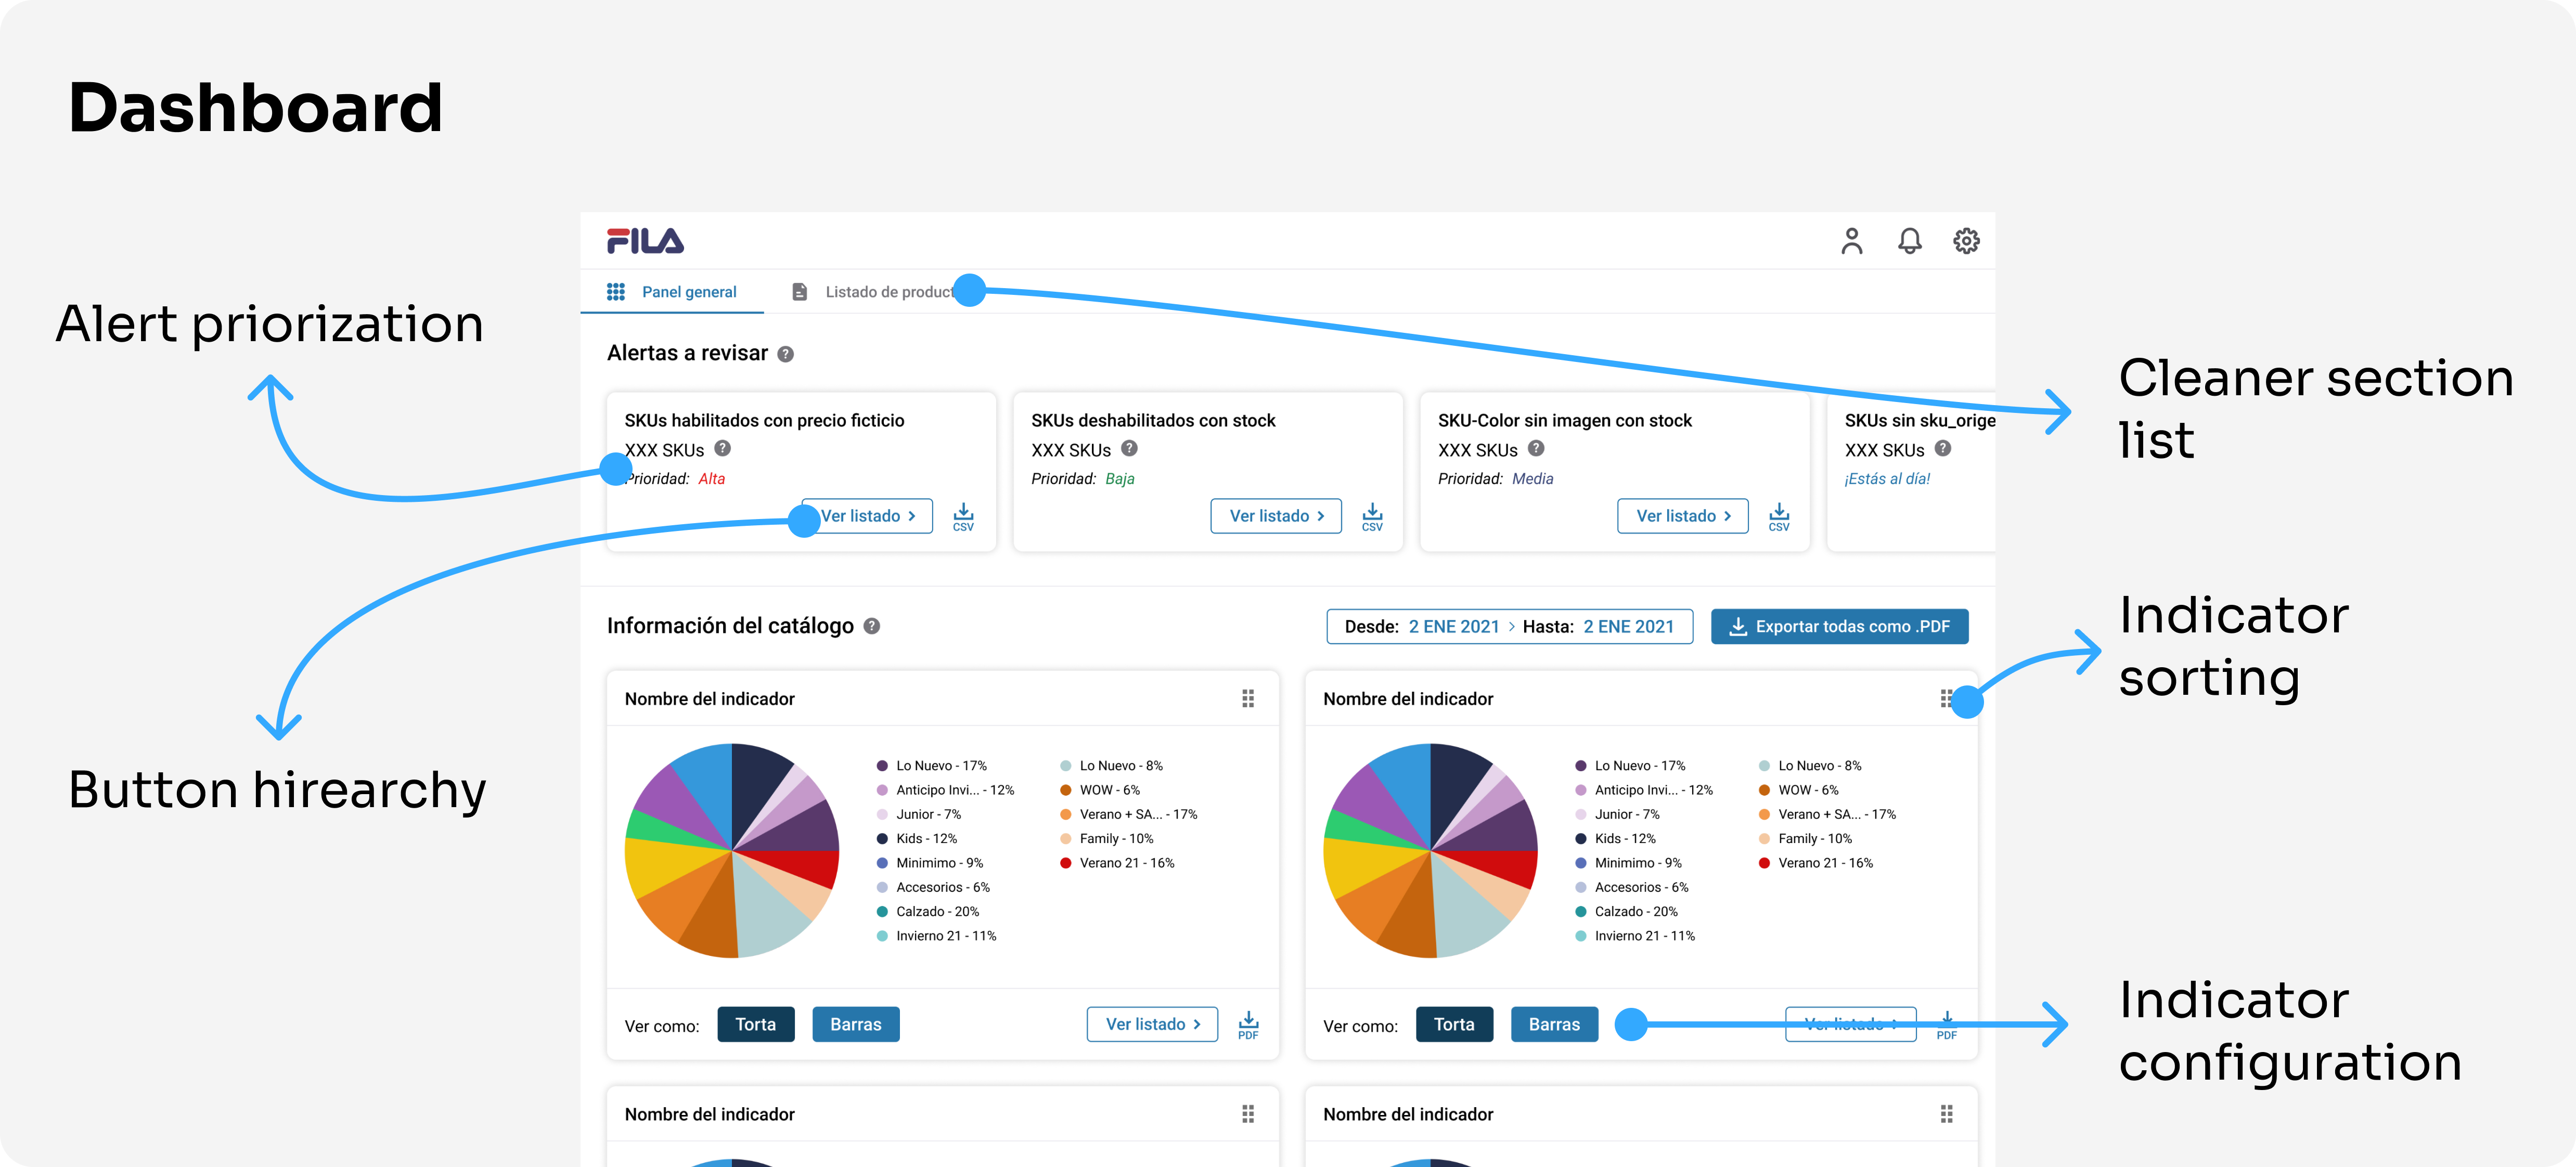Click the Calzado - 20% legend swatch
Screen dimensions: 2576x1167
click(x=882, y=912)
